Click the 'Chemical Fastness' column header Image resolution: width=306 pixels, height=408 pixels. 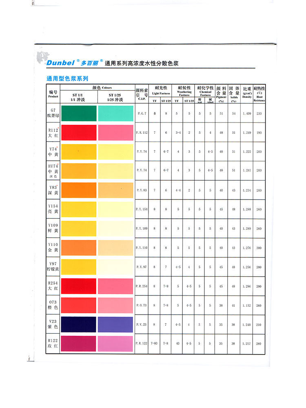click(x=205, y=91)
